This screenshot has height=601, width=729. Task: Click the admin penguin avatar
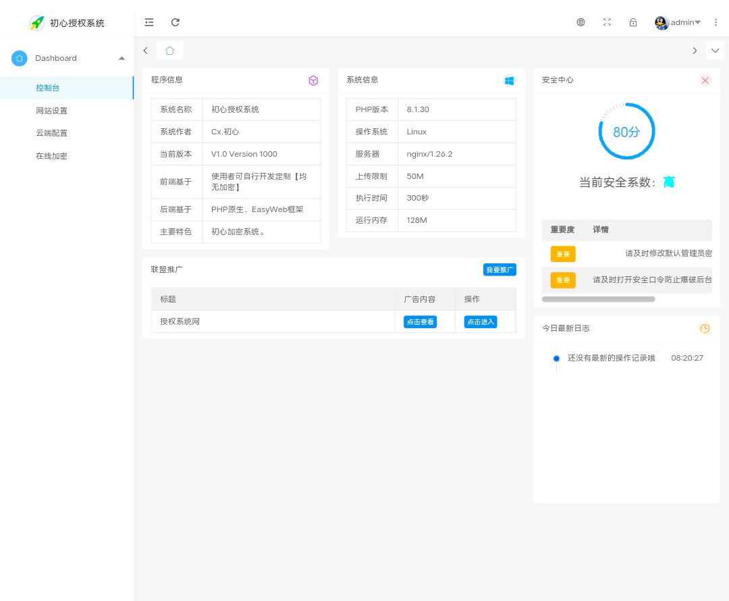pyautogui.click(x=661, y=22)
